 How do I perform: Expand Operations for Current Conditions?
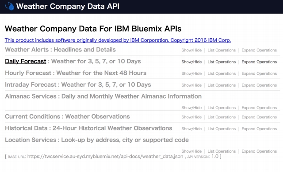click(259, 117)
